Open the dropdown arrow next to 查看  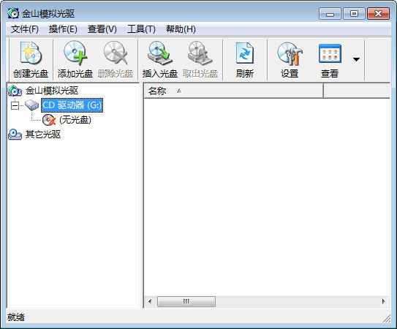356,59
